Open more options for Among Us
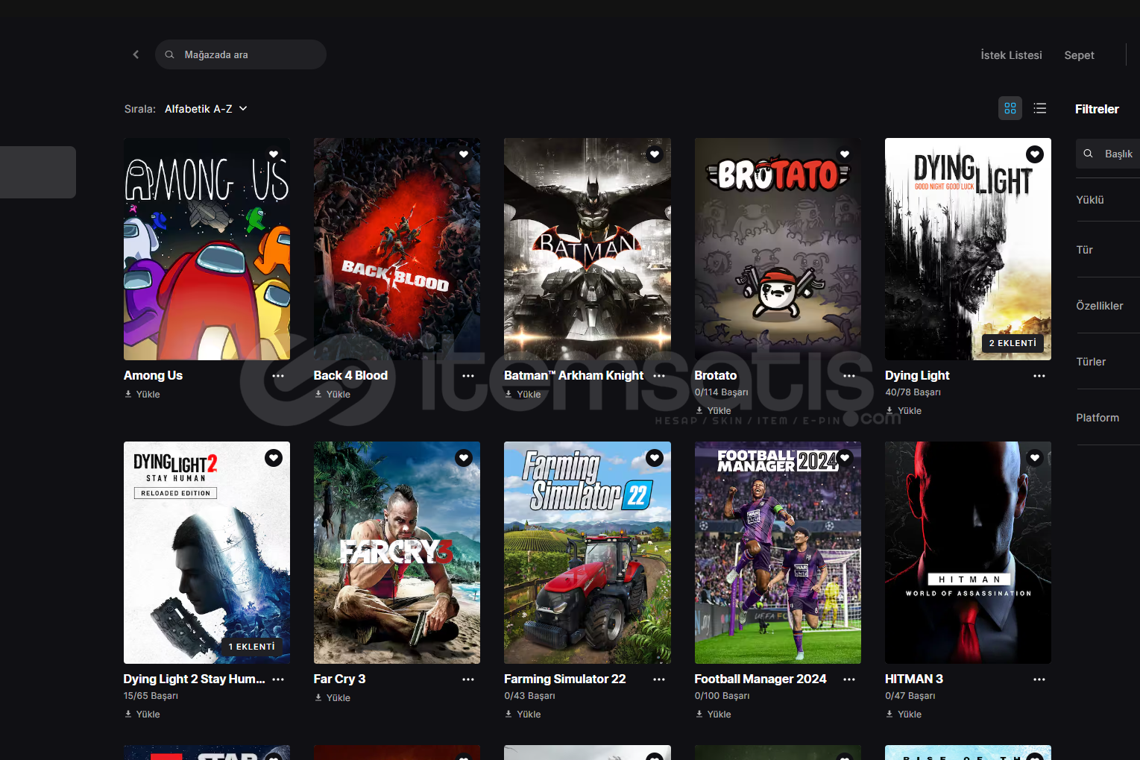This screenshot has width=1140, height=760. click(x=278, y=376)
